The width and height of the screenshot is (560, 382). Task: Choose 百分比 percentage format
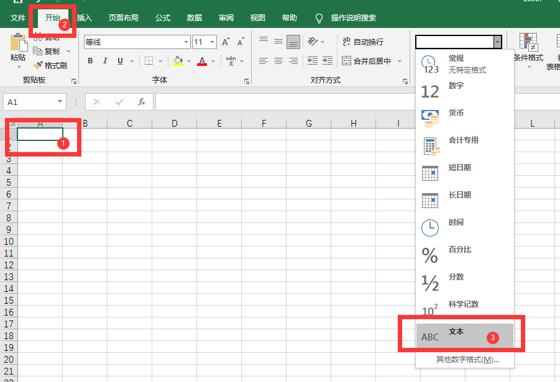[x=465, y=255]
